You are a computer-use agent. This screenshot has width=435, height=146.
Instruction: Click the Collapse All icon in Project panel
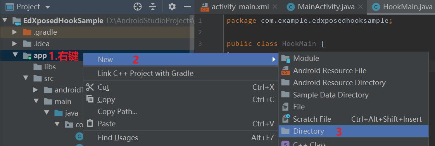(153, 7)
